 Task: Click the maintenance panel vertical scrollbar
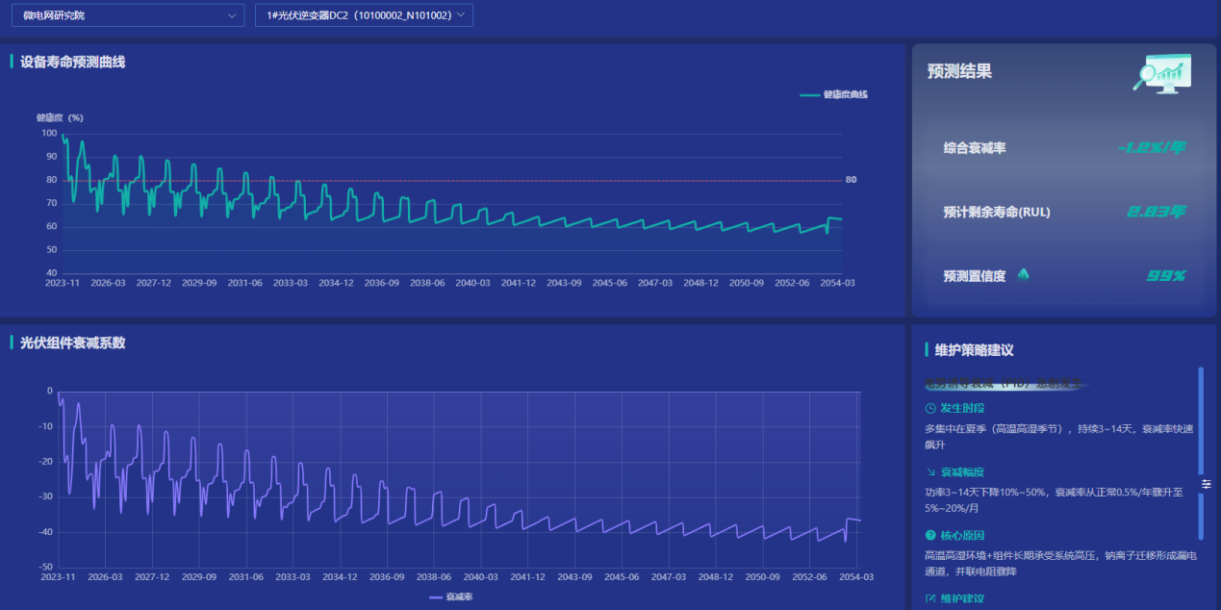[x=1201, y=452]
